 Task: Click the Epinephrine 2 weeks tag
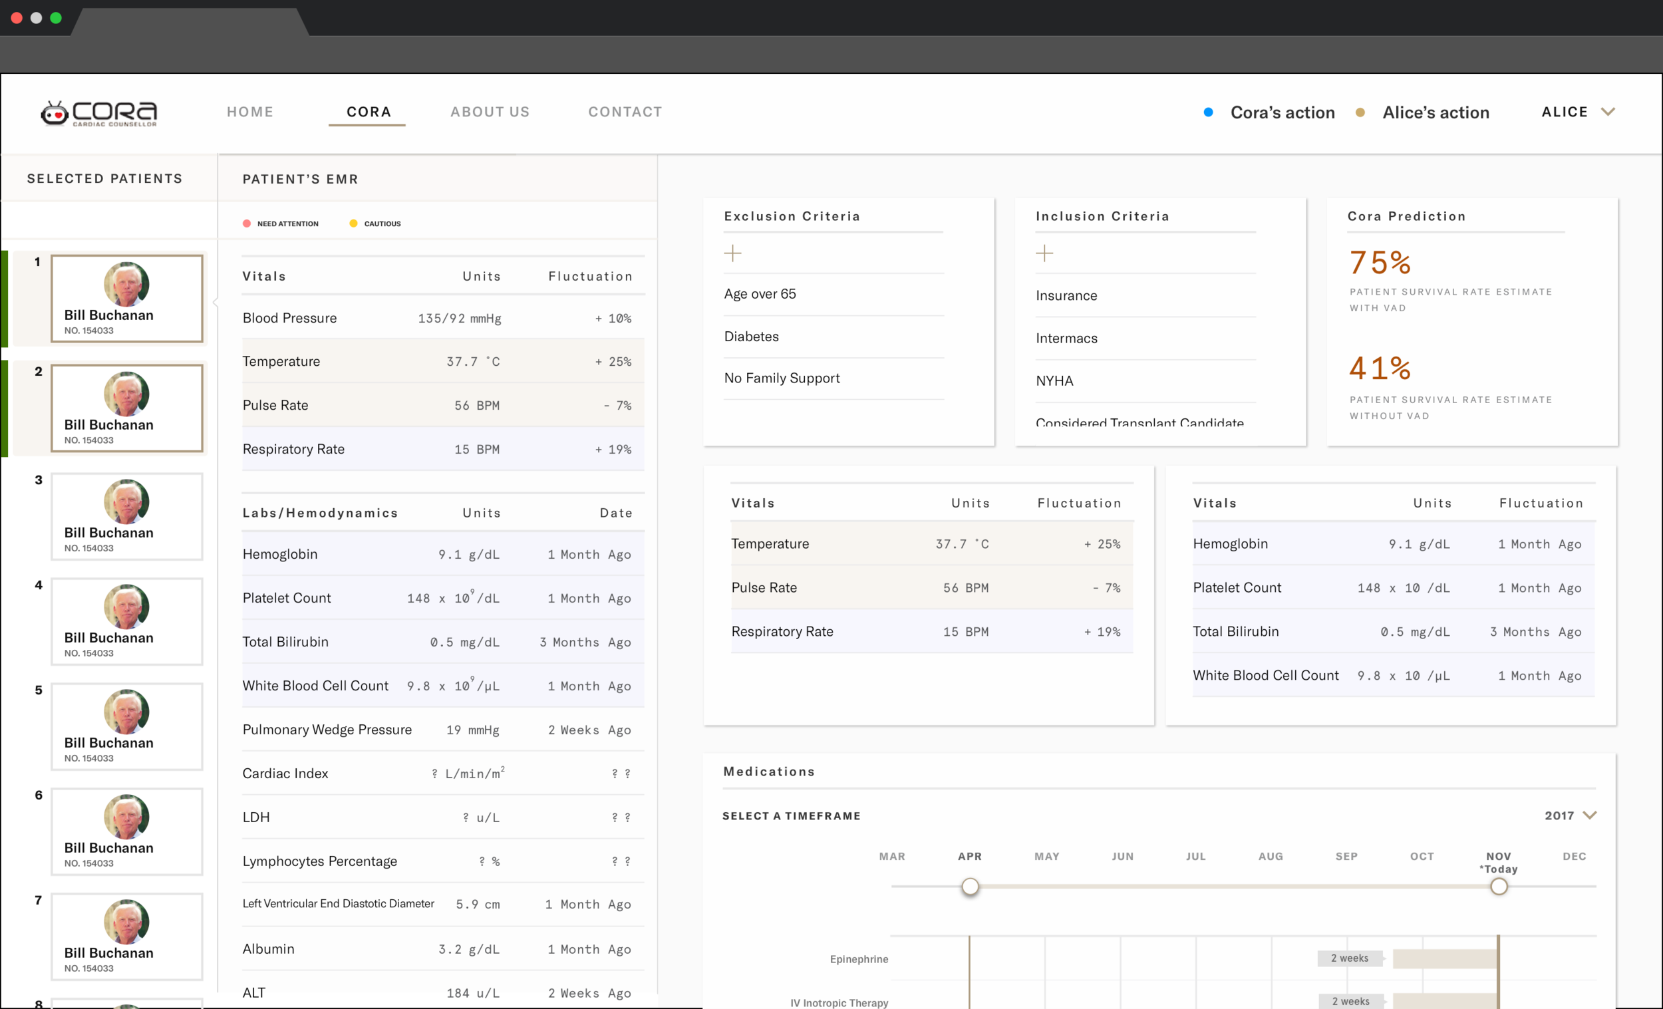point(1350,958)
